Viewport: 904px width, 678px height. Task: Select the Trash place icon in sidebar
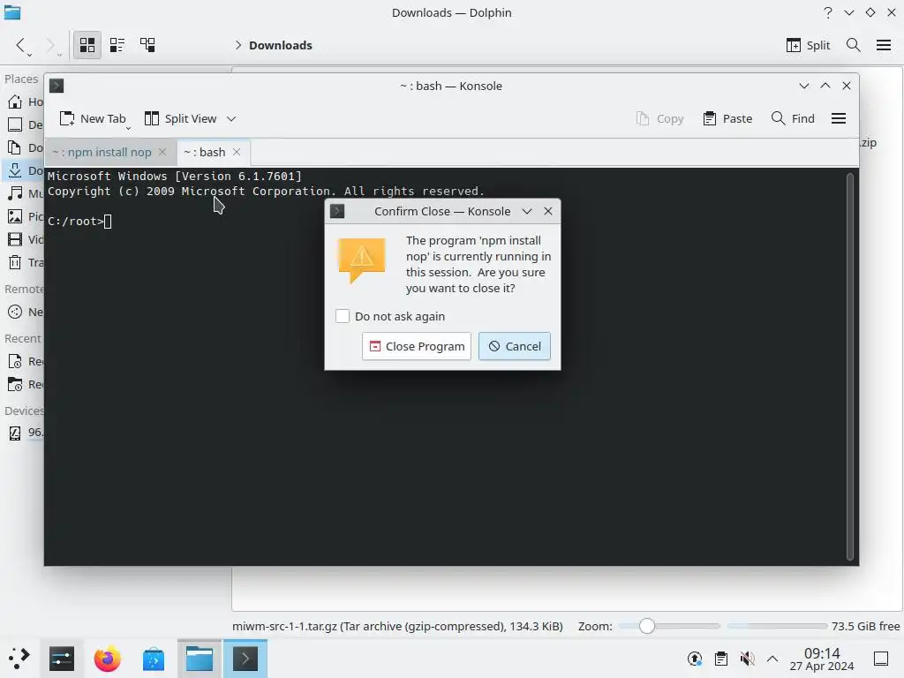click(15, 262)
